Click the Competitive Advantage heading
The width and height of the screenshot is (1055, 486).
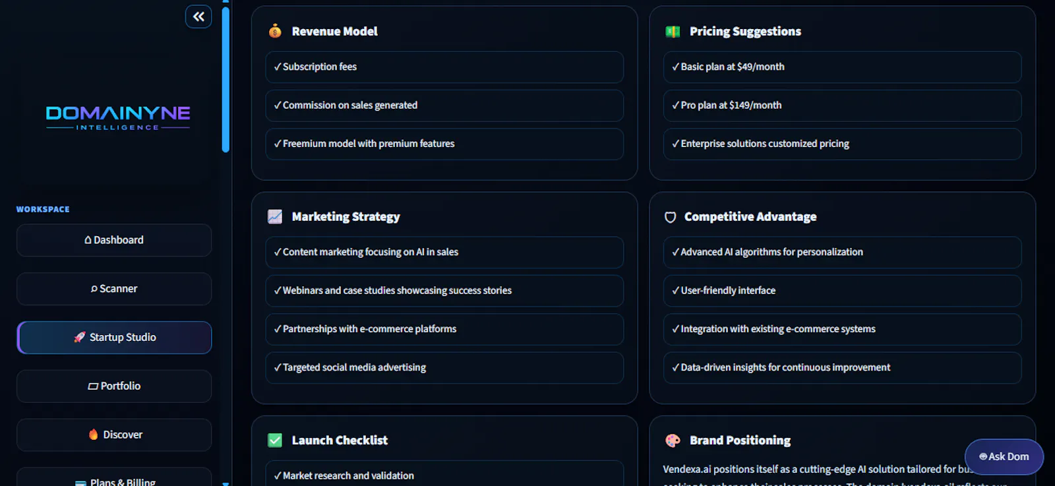click(750, 217)
